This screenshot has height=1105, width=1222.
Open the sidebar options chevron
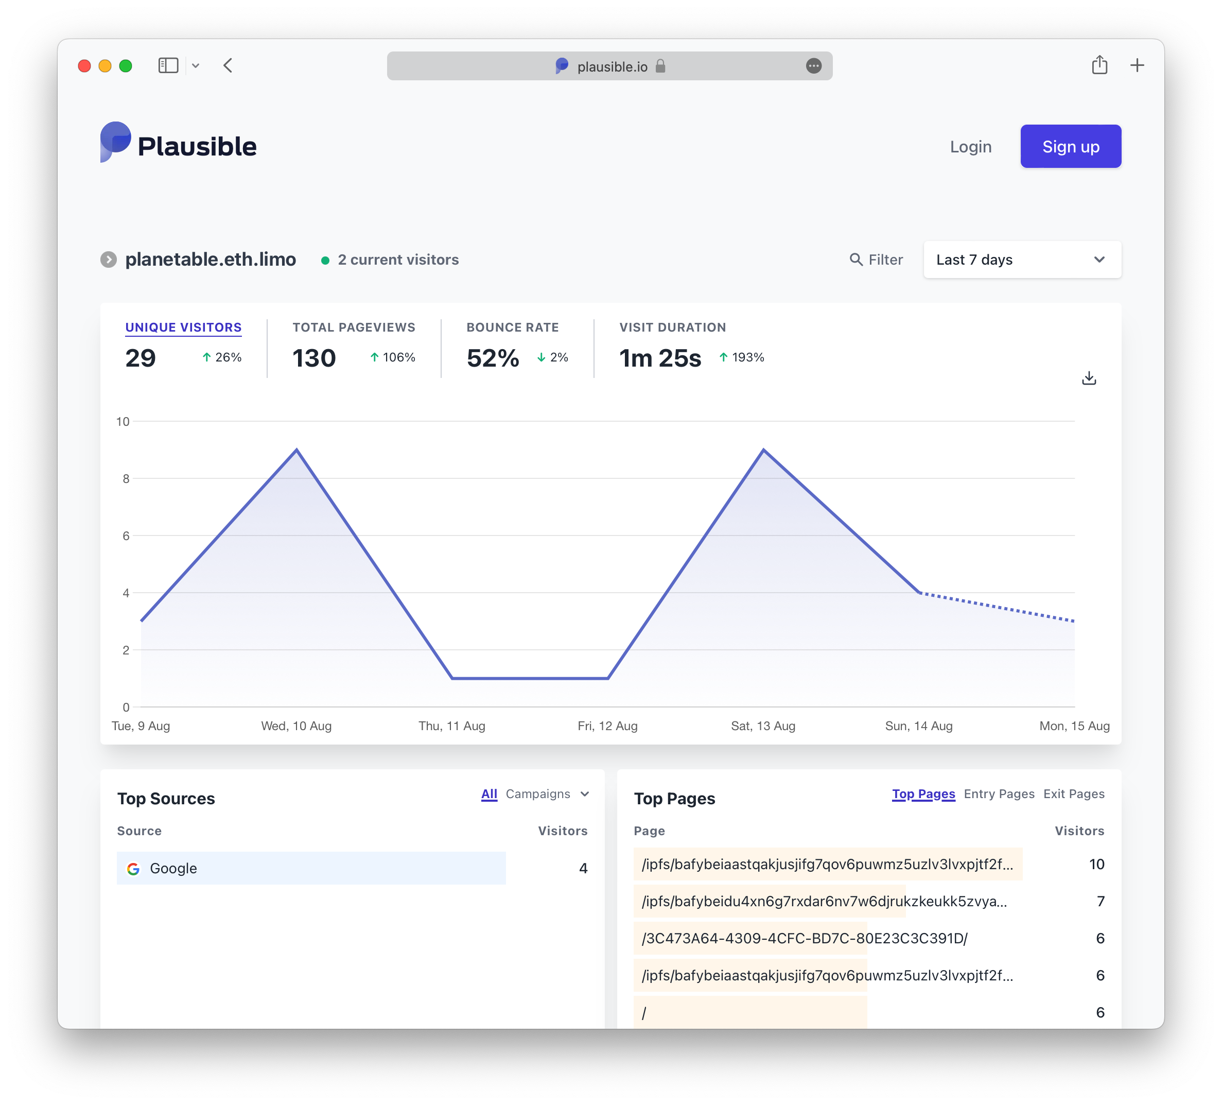click(196, 65)
